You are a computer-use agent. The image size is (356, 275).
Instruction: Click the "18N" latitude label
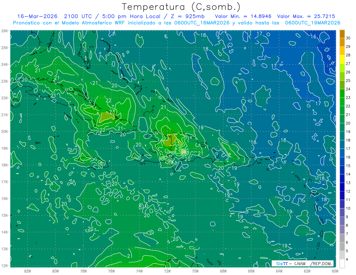(x=4, y=165)
